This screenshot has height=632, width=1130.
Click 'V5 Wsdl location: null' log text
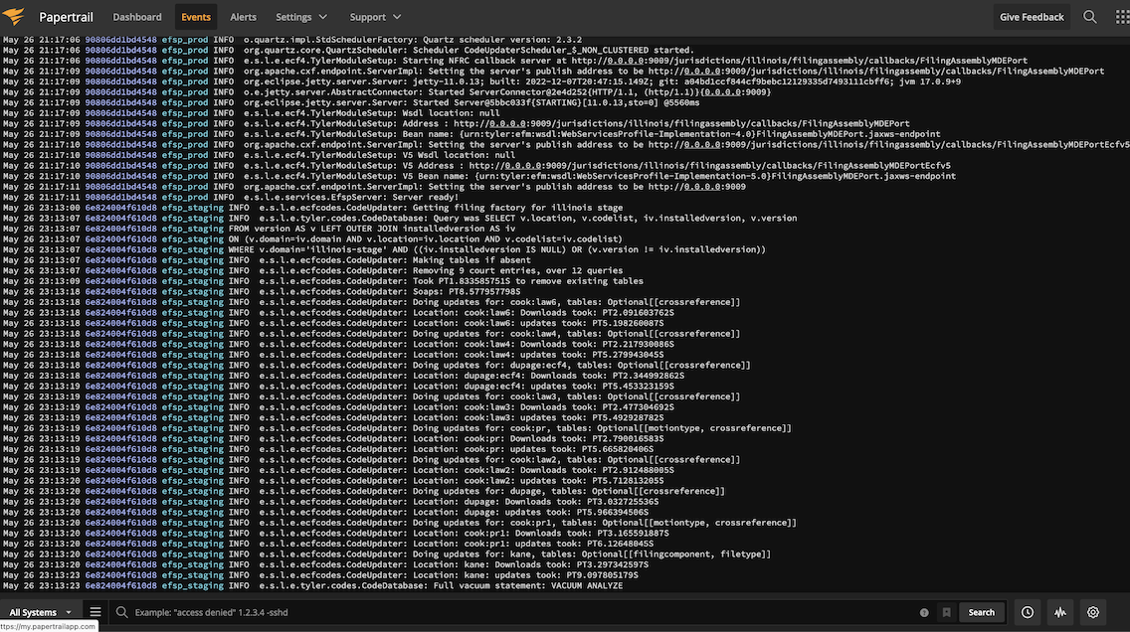459,155
